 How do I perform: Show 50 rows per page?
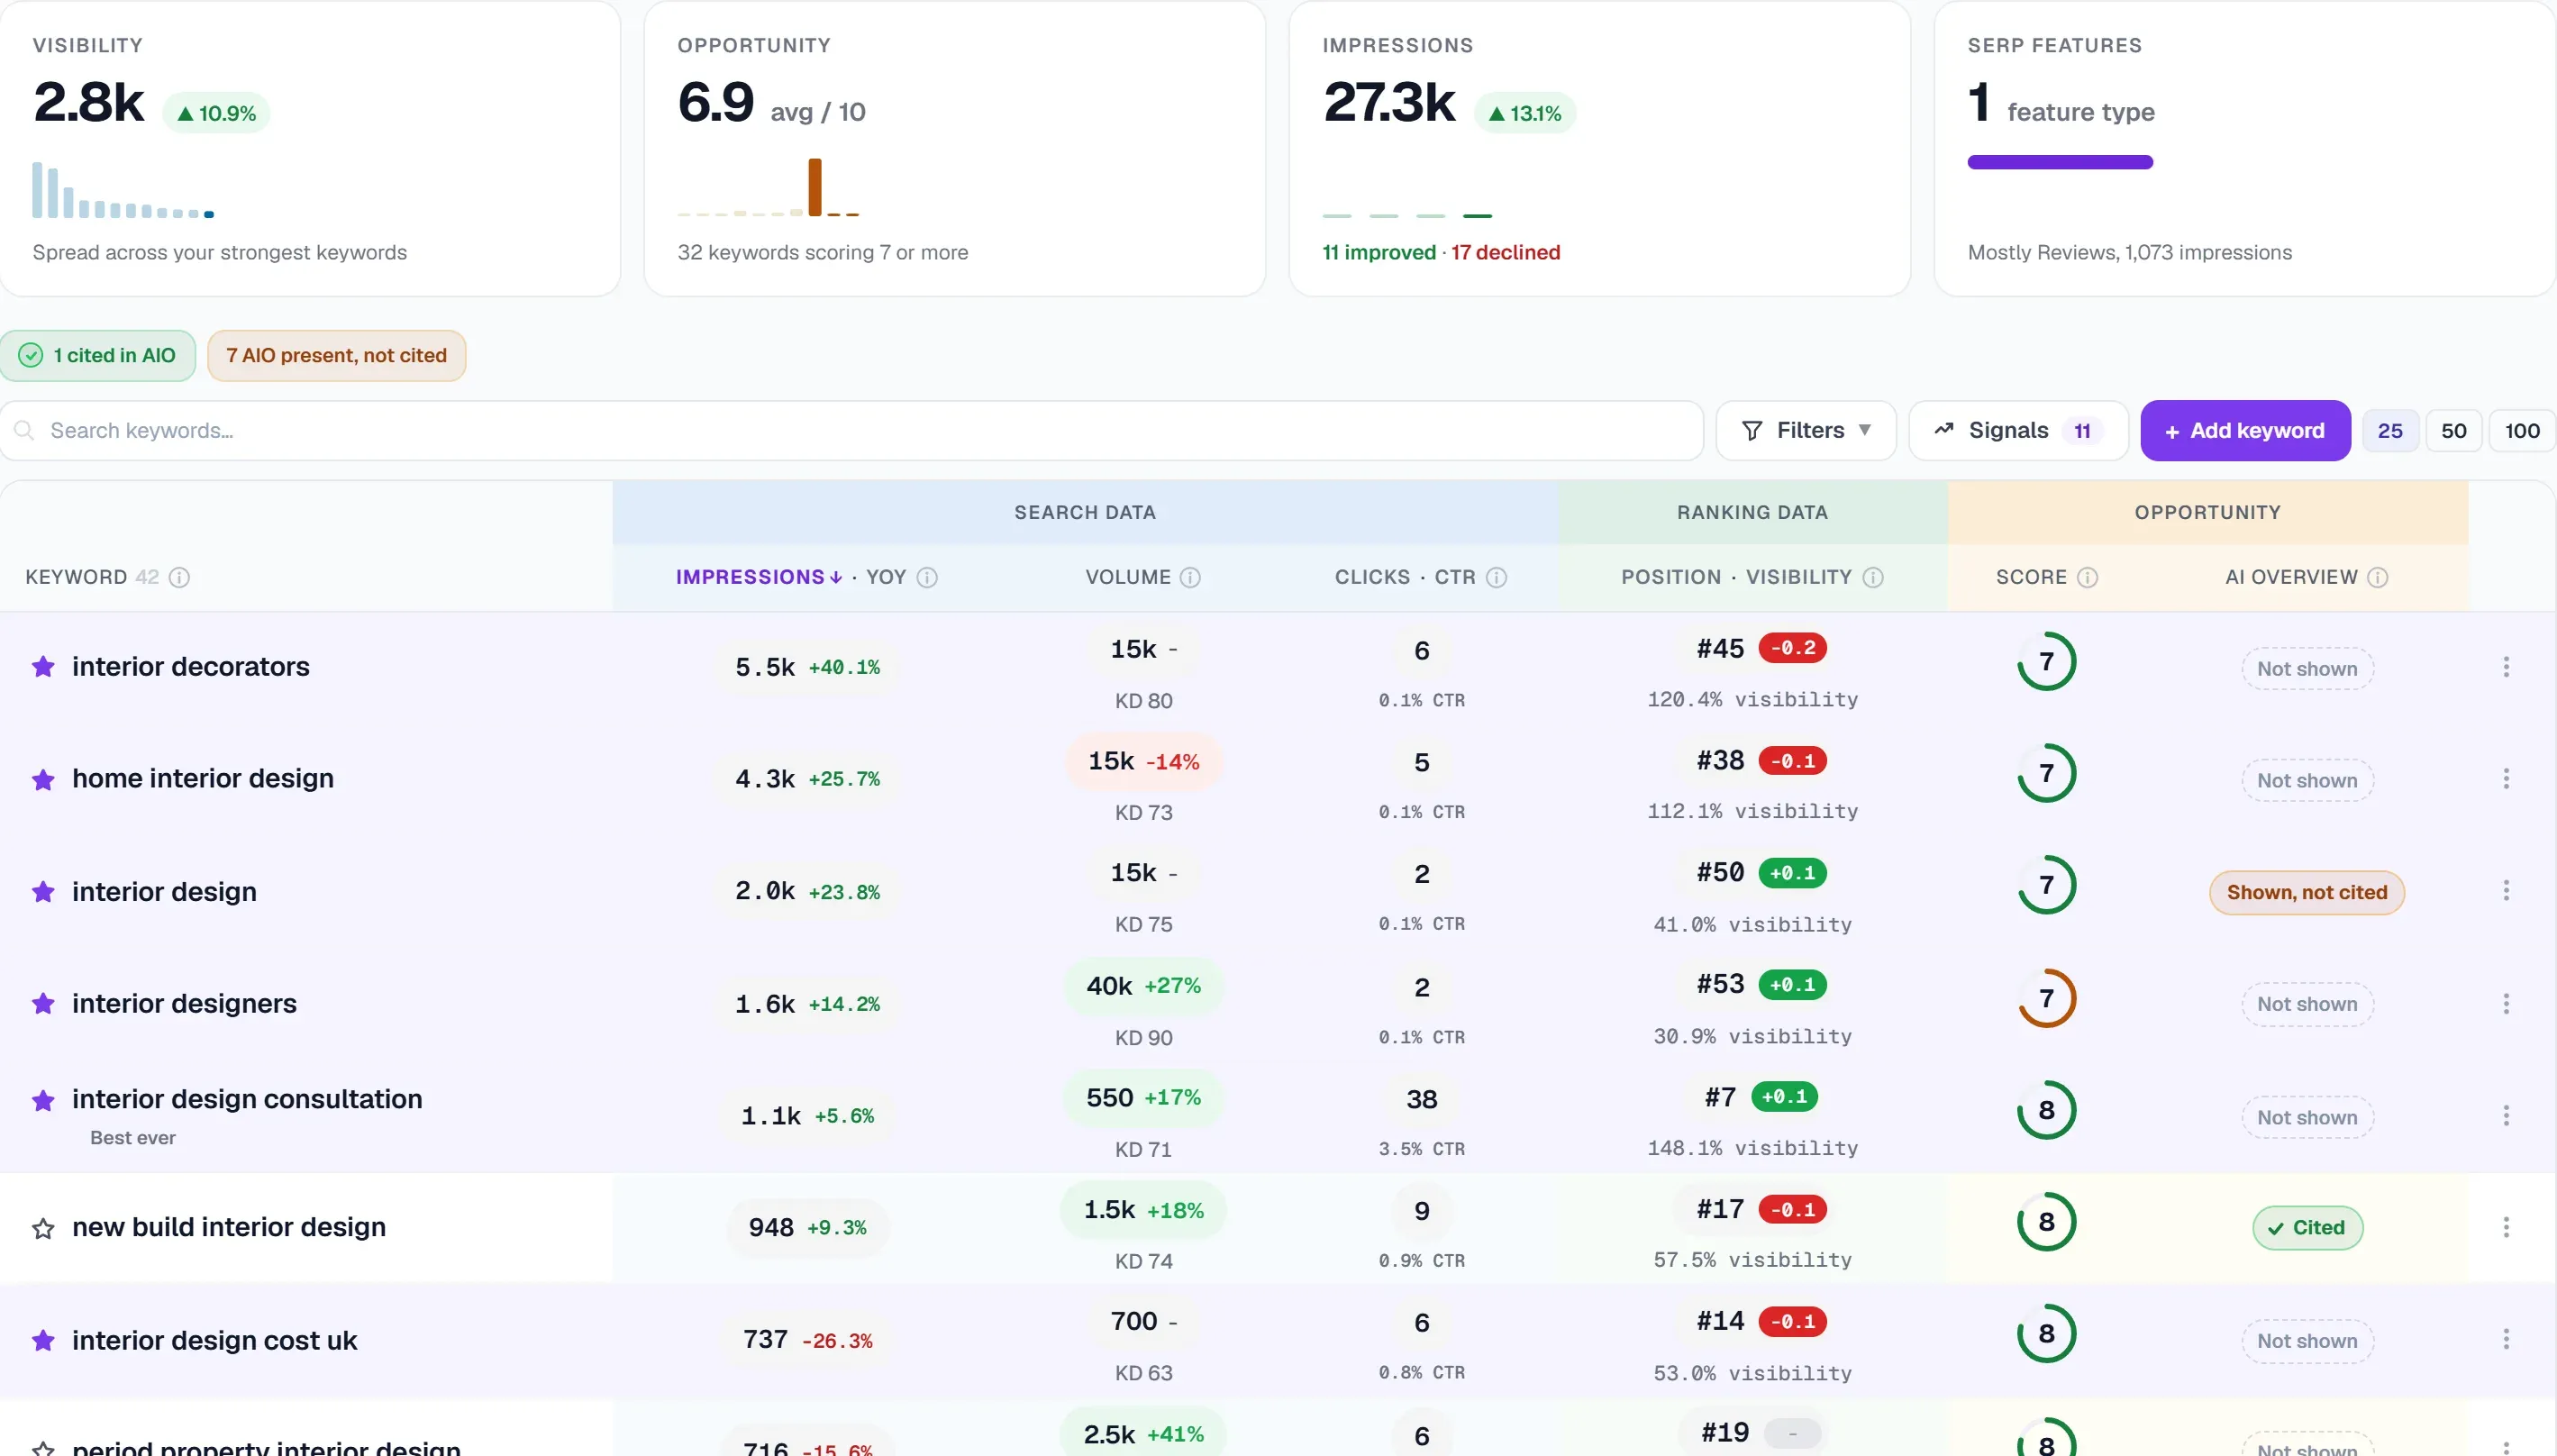point(2453,431)
